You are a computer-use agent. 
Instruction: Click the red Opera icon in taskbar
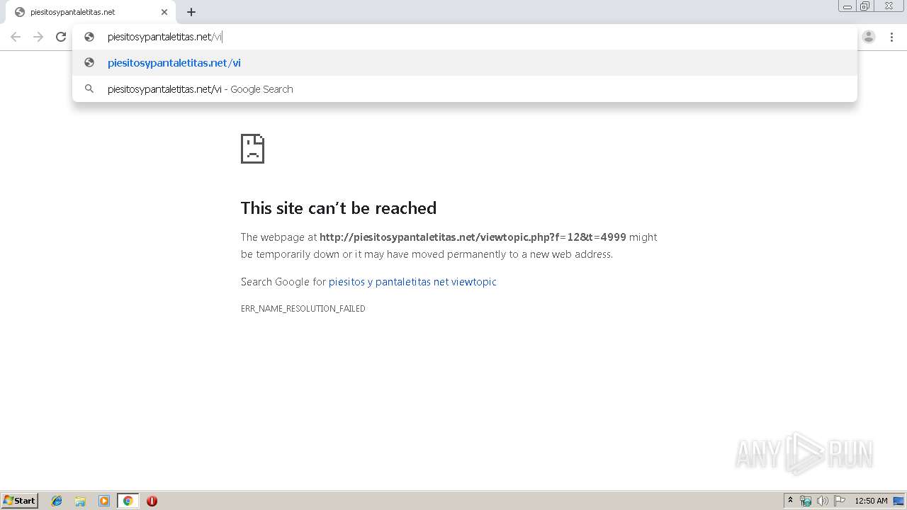coord(152,501)
